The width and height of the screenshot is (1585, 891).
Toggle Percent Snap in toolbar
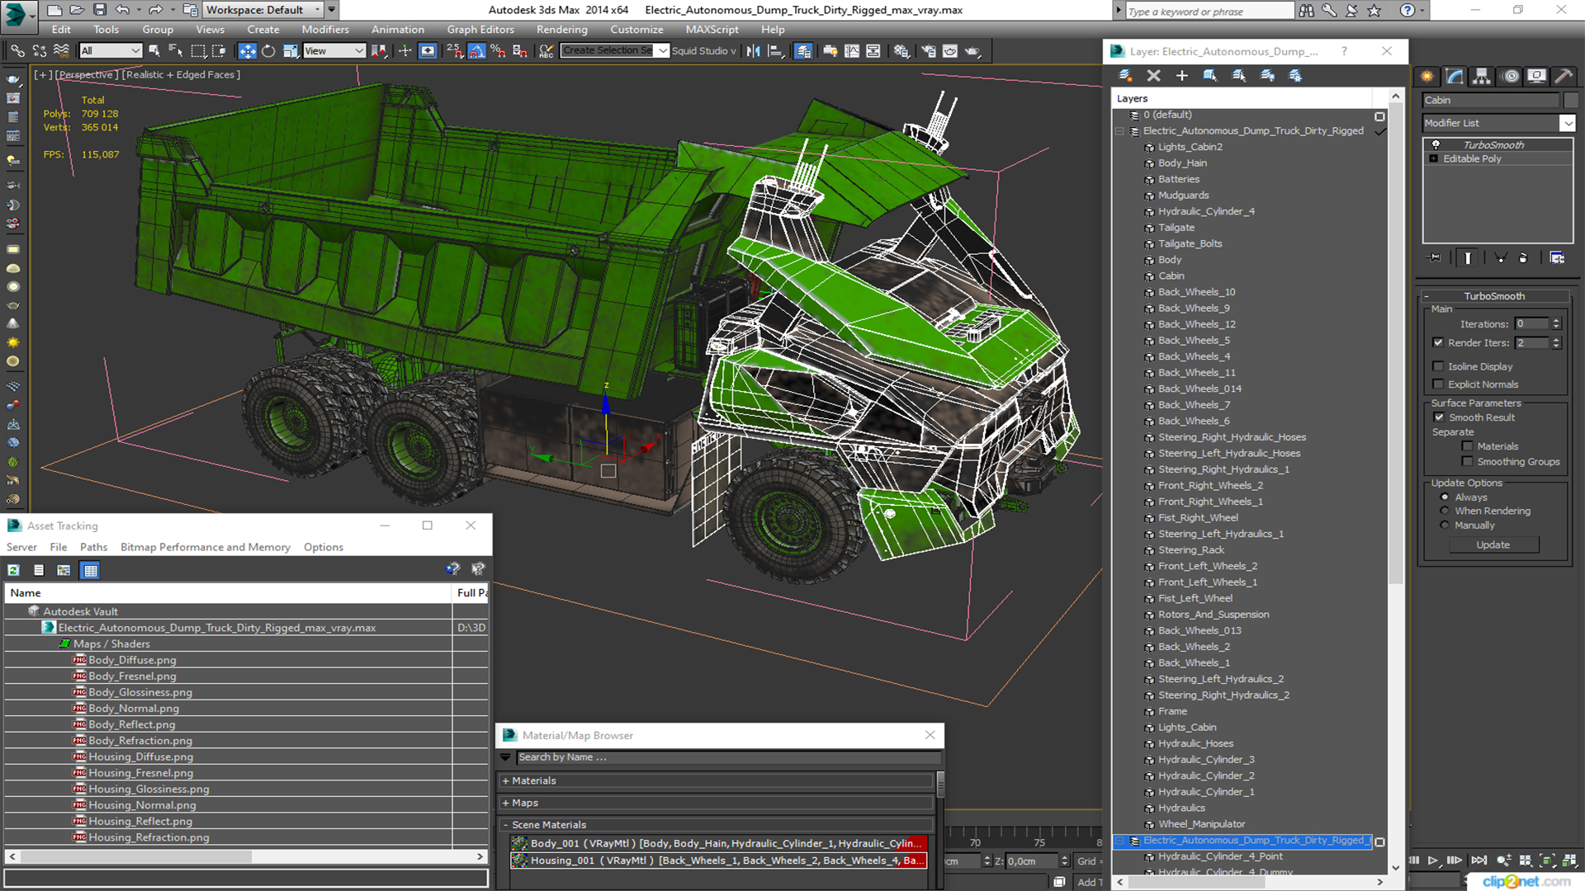click(498, 51)
